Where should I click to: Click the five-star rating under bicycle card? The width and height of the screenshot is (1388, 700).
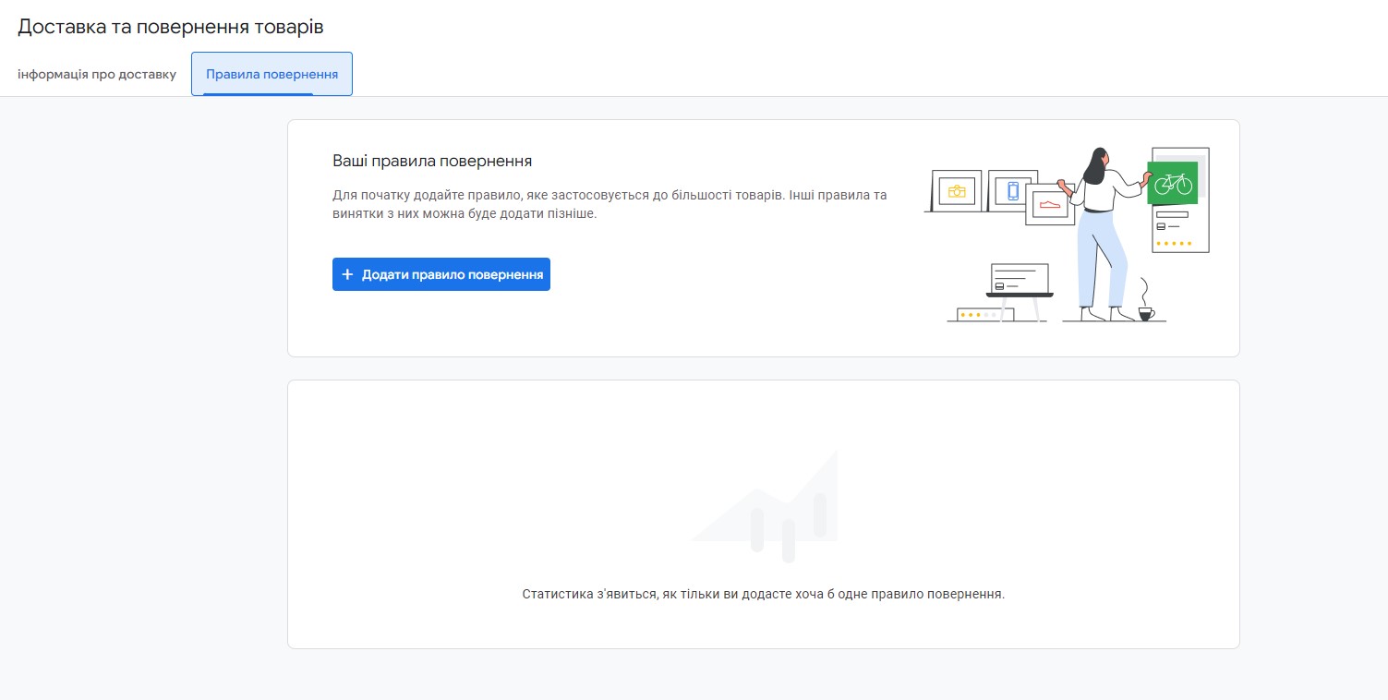tap(1174, 244)
